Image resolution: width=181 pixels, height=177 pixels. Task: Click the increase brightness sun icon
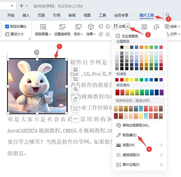point(101,34)
